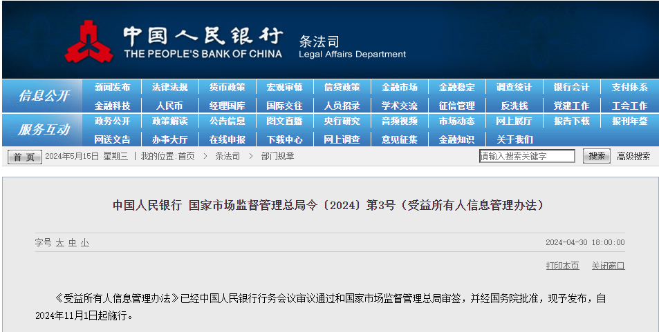Go to 学术交流 section
This screenshot has width=659, height=332.
click(x=399, y=106)
